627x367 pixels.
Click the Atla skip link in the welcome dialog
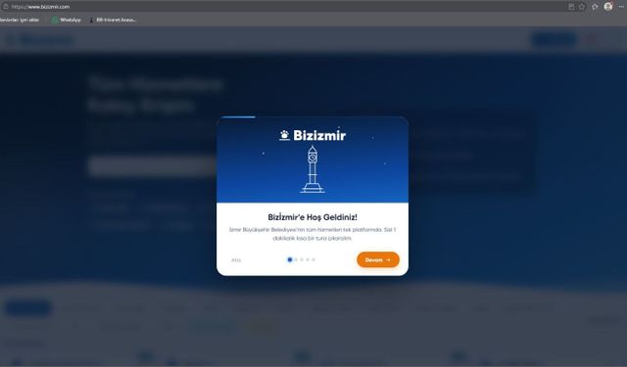tap(236, 260)
